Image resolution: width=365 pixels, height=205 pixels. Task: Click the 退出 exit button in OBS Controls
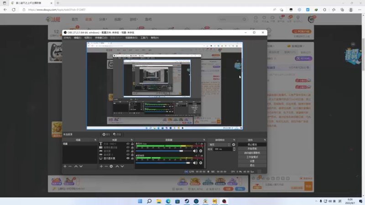coord(252,165)
